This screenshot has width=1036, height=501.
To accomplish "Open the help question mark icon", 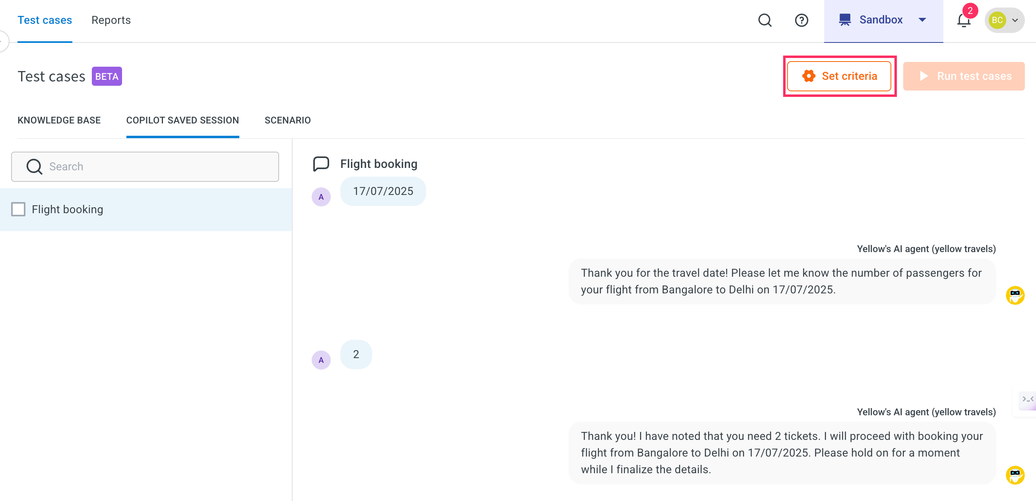I will [801, 20].
